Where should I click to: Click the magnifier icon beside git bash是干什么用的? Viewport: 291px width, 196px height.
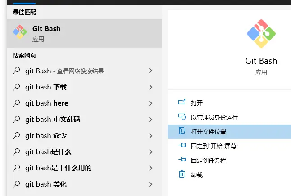tap(16, 168)
